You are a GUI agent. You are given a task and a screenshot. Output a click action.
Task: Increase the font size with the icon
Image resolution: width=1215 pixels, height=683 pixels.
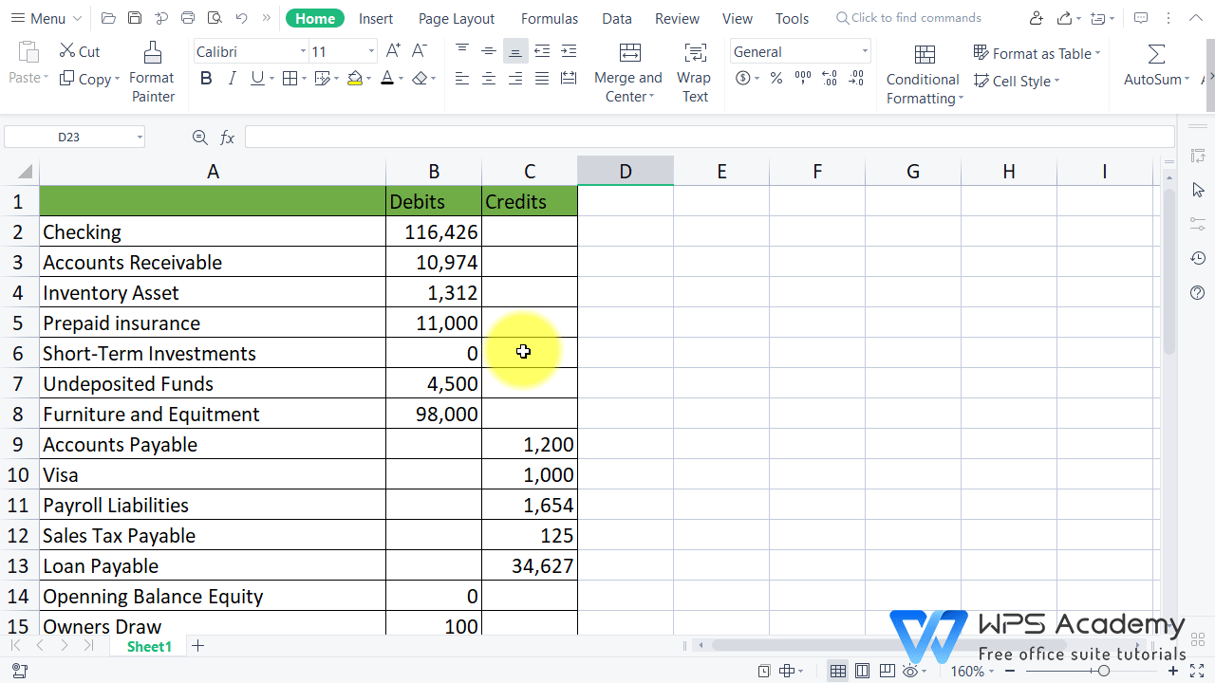392,50
